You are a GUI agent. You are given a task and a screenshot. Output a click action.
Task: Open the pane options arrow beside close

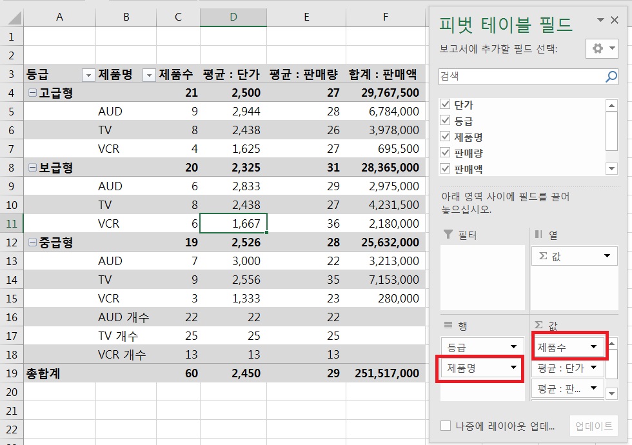click(x=601, y=21)
